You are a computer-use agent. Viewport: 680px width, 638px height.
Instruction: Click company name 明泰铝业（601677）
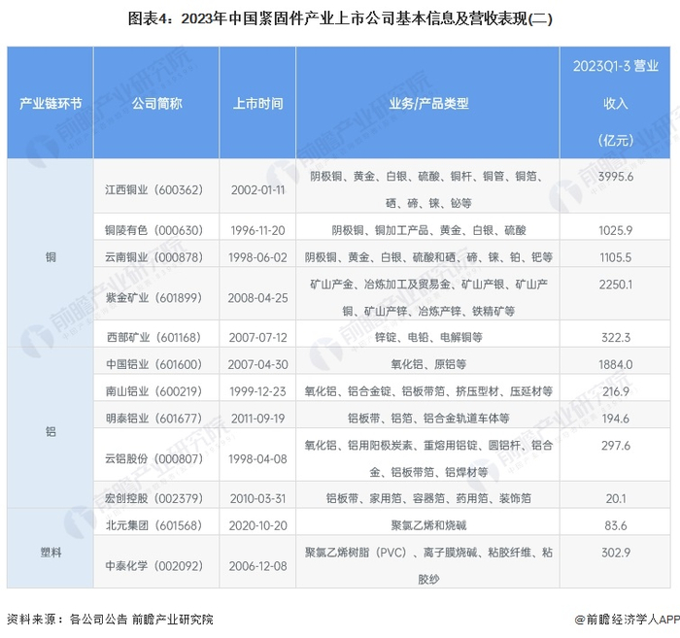153,419
